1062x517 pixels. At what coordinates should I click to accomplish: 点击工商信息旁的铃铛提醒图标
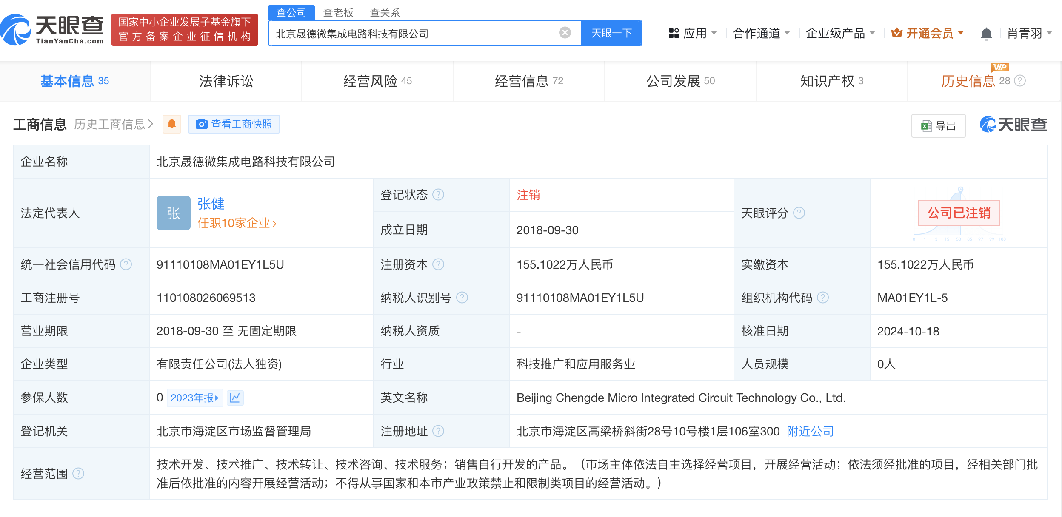(x=172, y=124)
